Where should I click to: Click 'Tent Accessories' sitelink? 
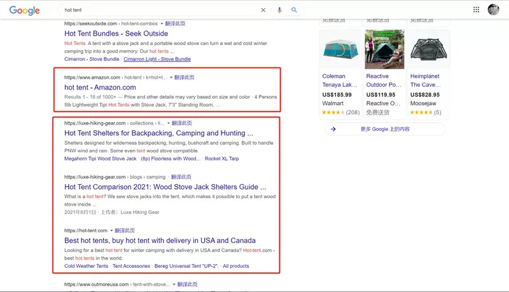131,266
